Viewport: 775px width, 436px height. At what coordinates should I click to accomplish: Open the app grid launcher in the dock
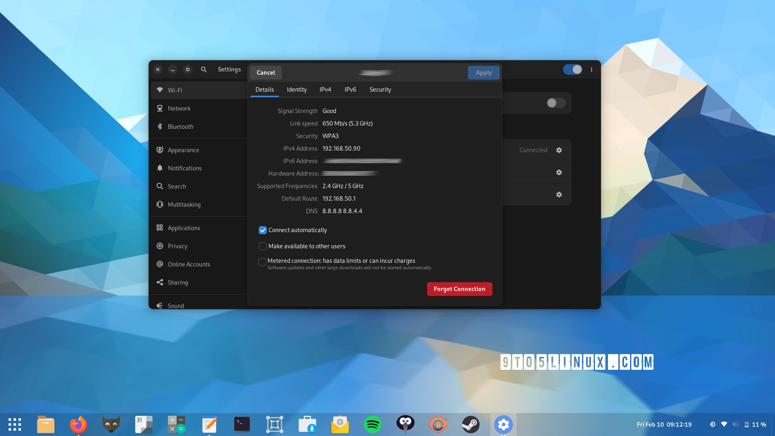click(15, 424)
